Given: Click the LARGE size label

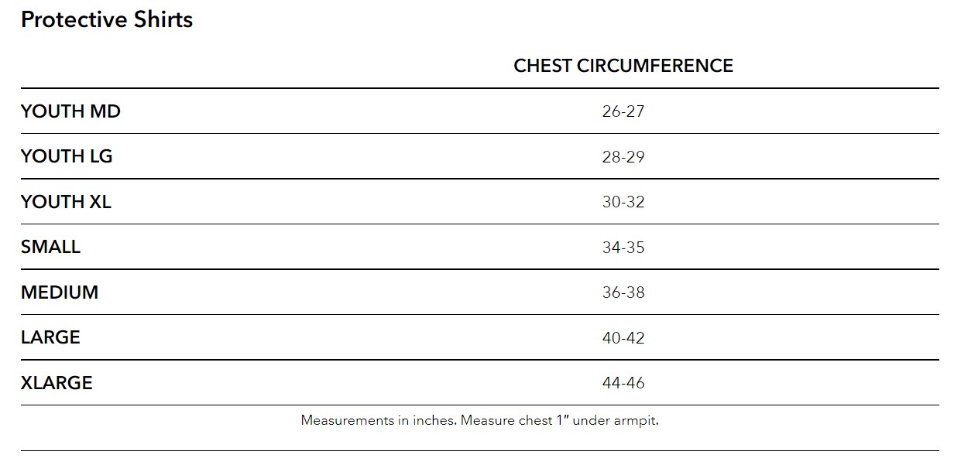Looking at the screenshot, I should [50, 337].
